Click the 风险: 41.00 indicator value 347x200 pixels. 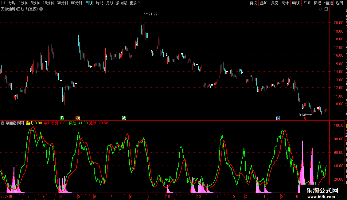78,123
